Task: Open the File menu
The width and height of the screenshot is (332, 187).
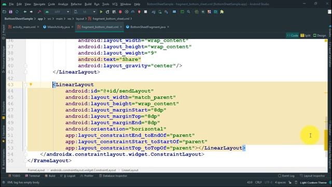Action: click(11, 4)
